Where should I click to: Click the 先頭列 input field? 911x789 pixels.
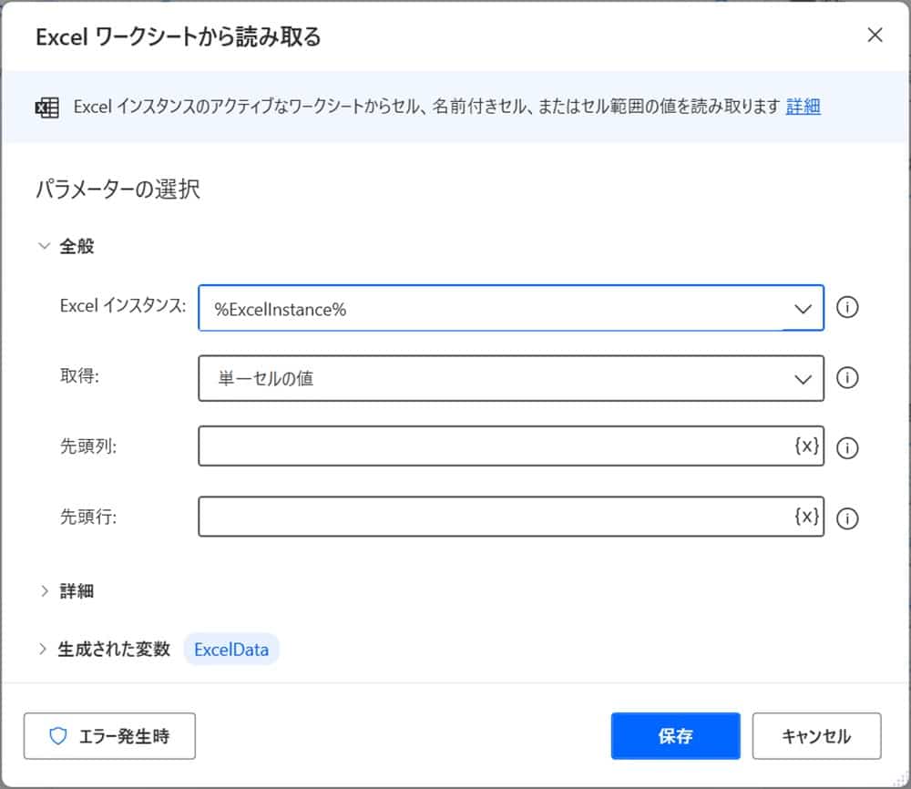coord(492,446)
